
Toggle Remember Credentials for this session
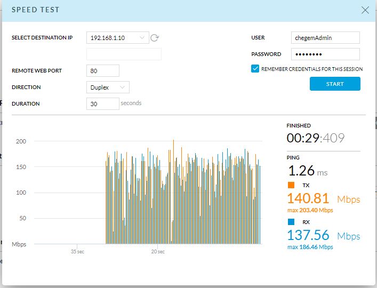(x=255, y=69)
